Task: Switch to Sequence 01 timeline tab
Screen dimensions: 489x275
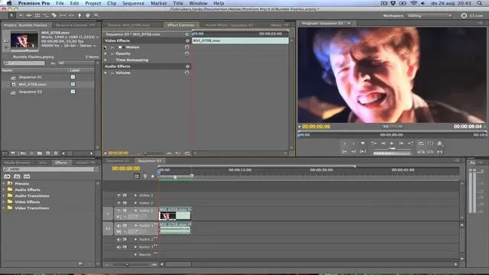Action: 118,161
